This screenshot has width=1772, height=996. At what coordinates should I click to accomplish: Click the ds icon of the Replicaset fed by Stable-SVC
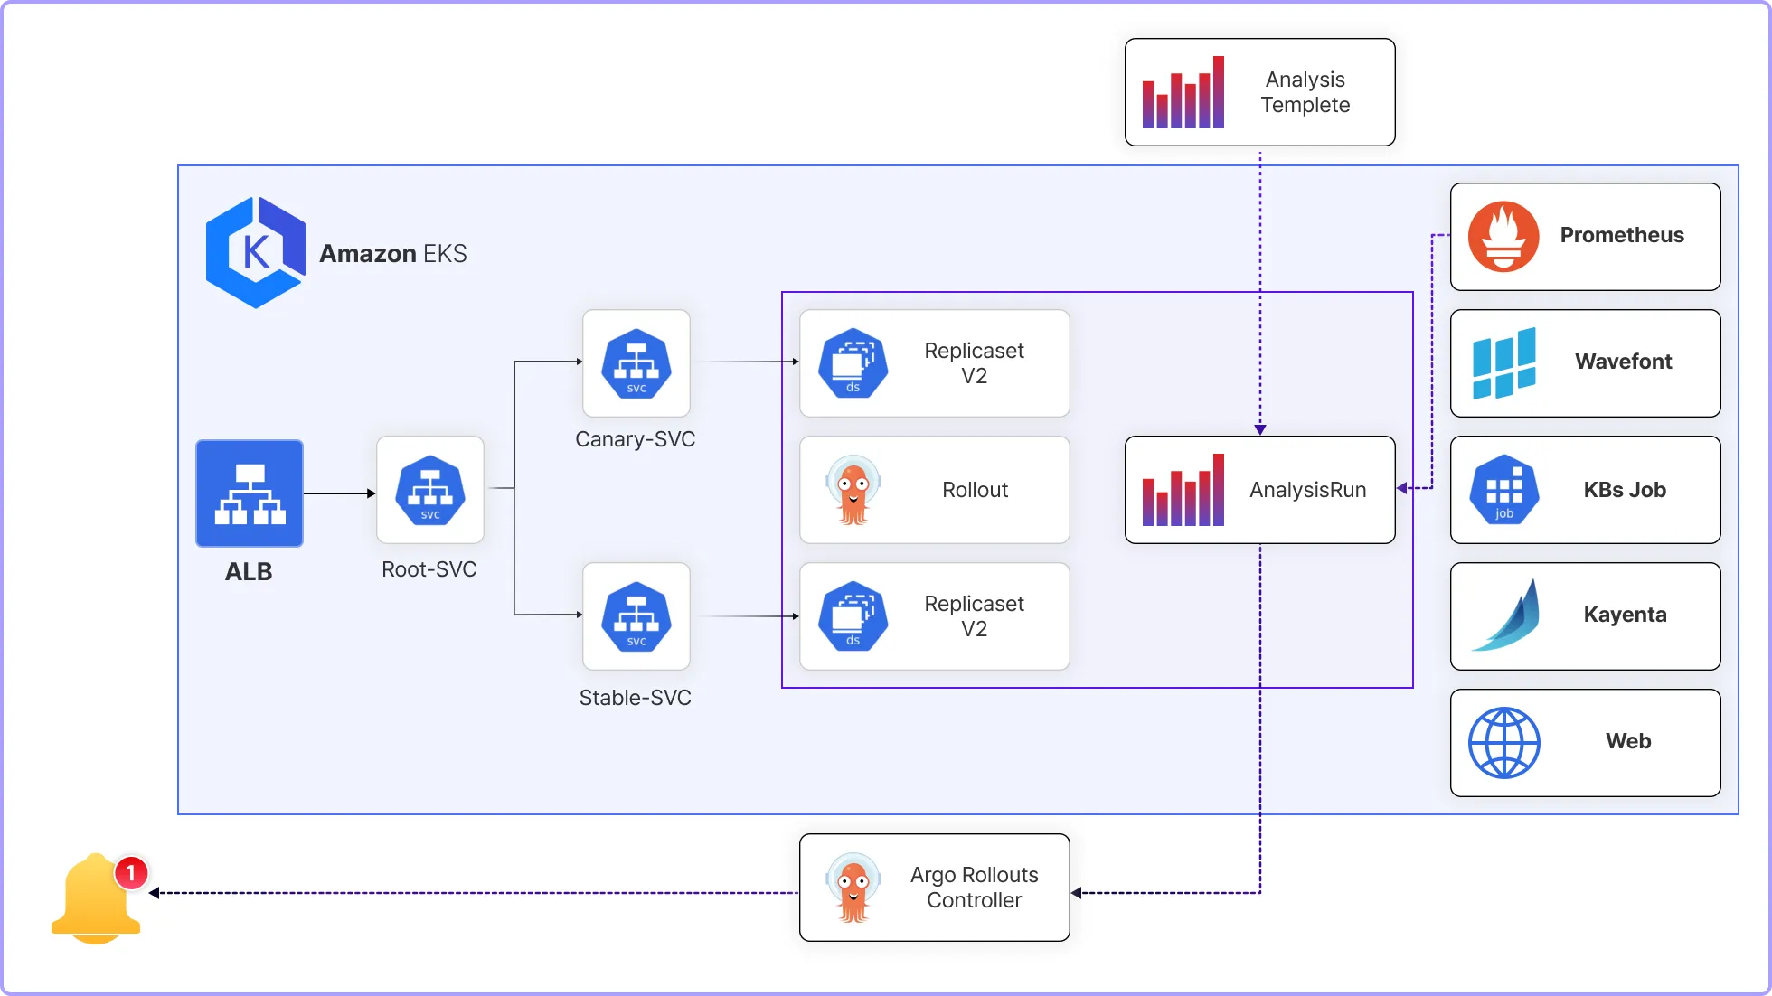(x=853, y=616)
